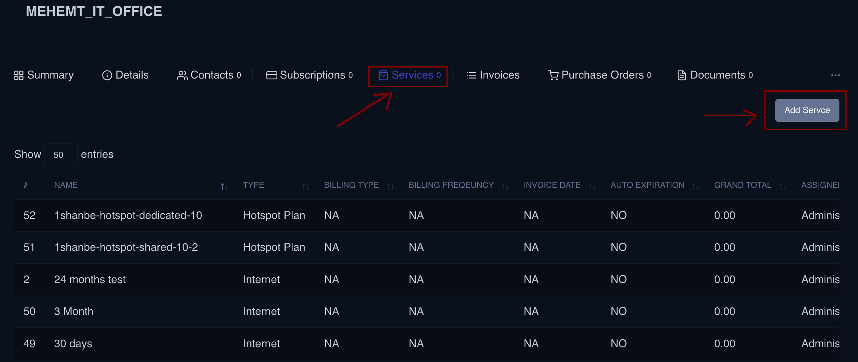
Task: Sort by Billing Type column arrows
Action: click(x=390, y=186)
